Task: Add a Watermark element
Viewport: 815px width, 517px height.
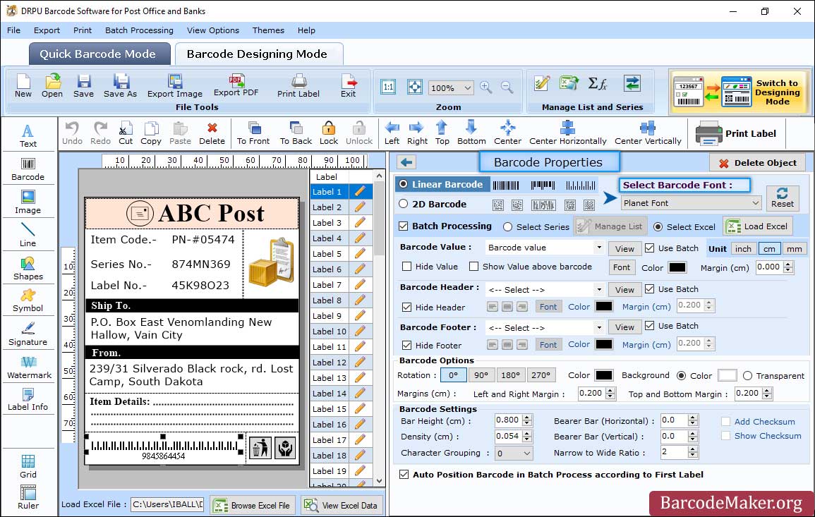Action: point(28,367)
